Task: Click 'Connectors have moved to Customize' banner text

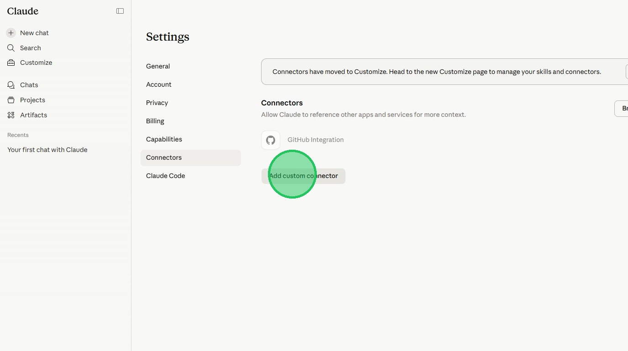Action: 437,72
